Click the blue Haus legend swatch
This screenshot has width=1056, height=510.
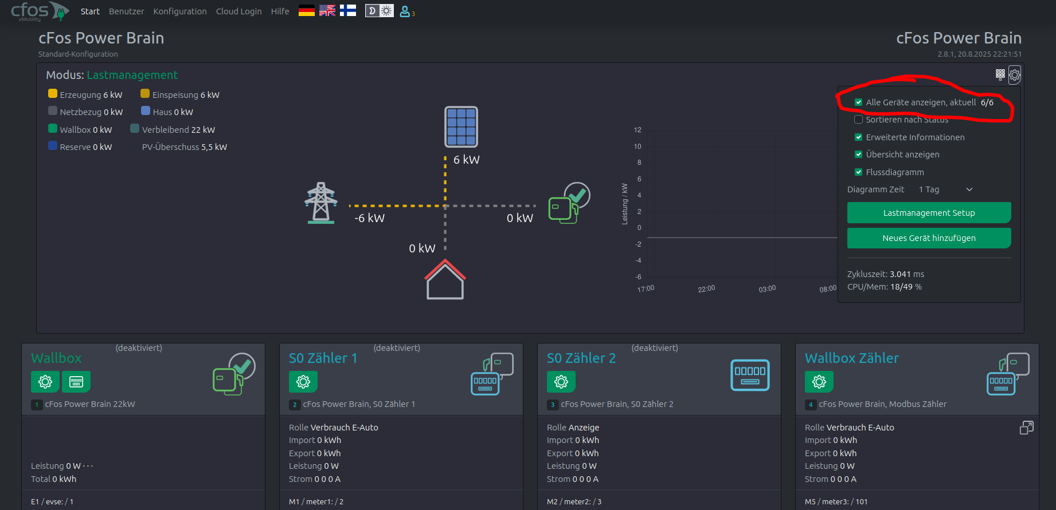146,111
